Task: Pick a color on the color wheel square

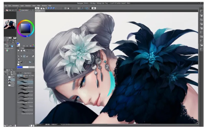Action: [x=26, y=28]
